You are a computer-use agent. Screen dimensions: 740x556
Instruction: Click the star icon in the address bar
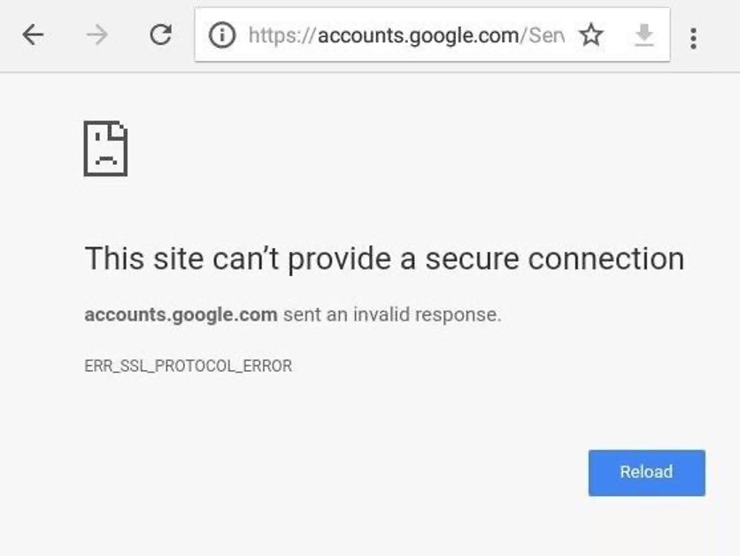pos(590,35)
